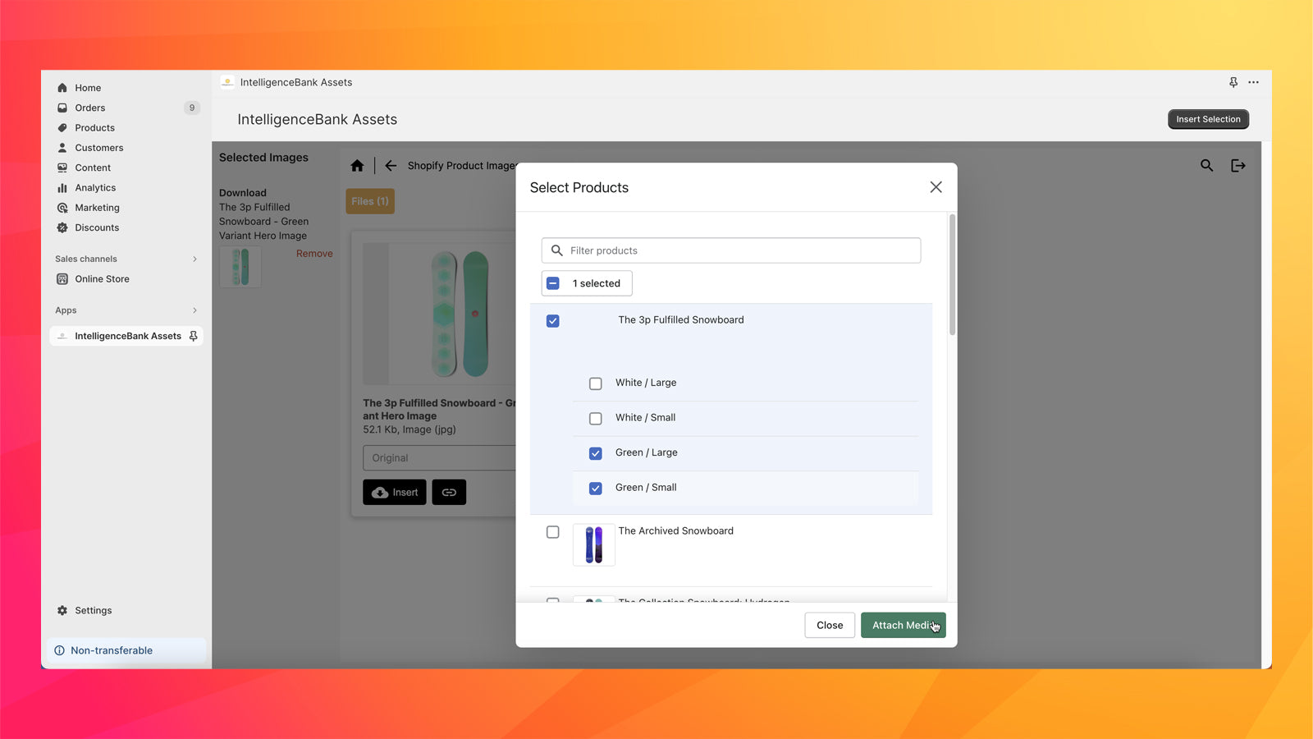
Task: Pin the IntelligenceBank Assets app in the sidebar
Action: point(192,336)
